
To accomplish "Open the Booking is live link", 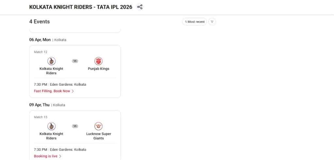I will point(46,156).
